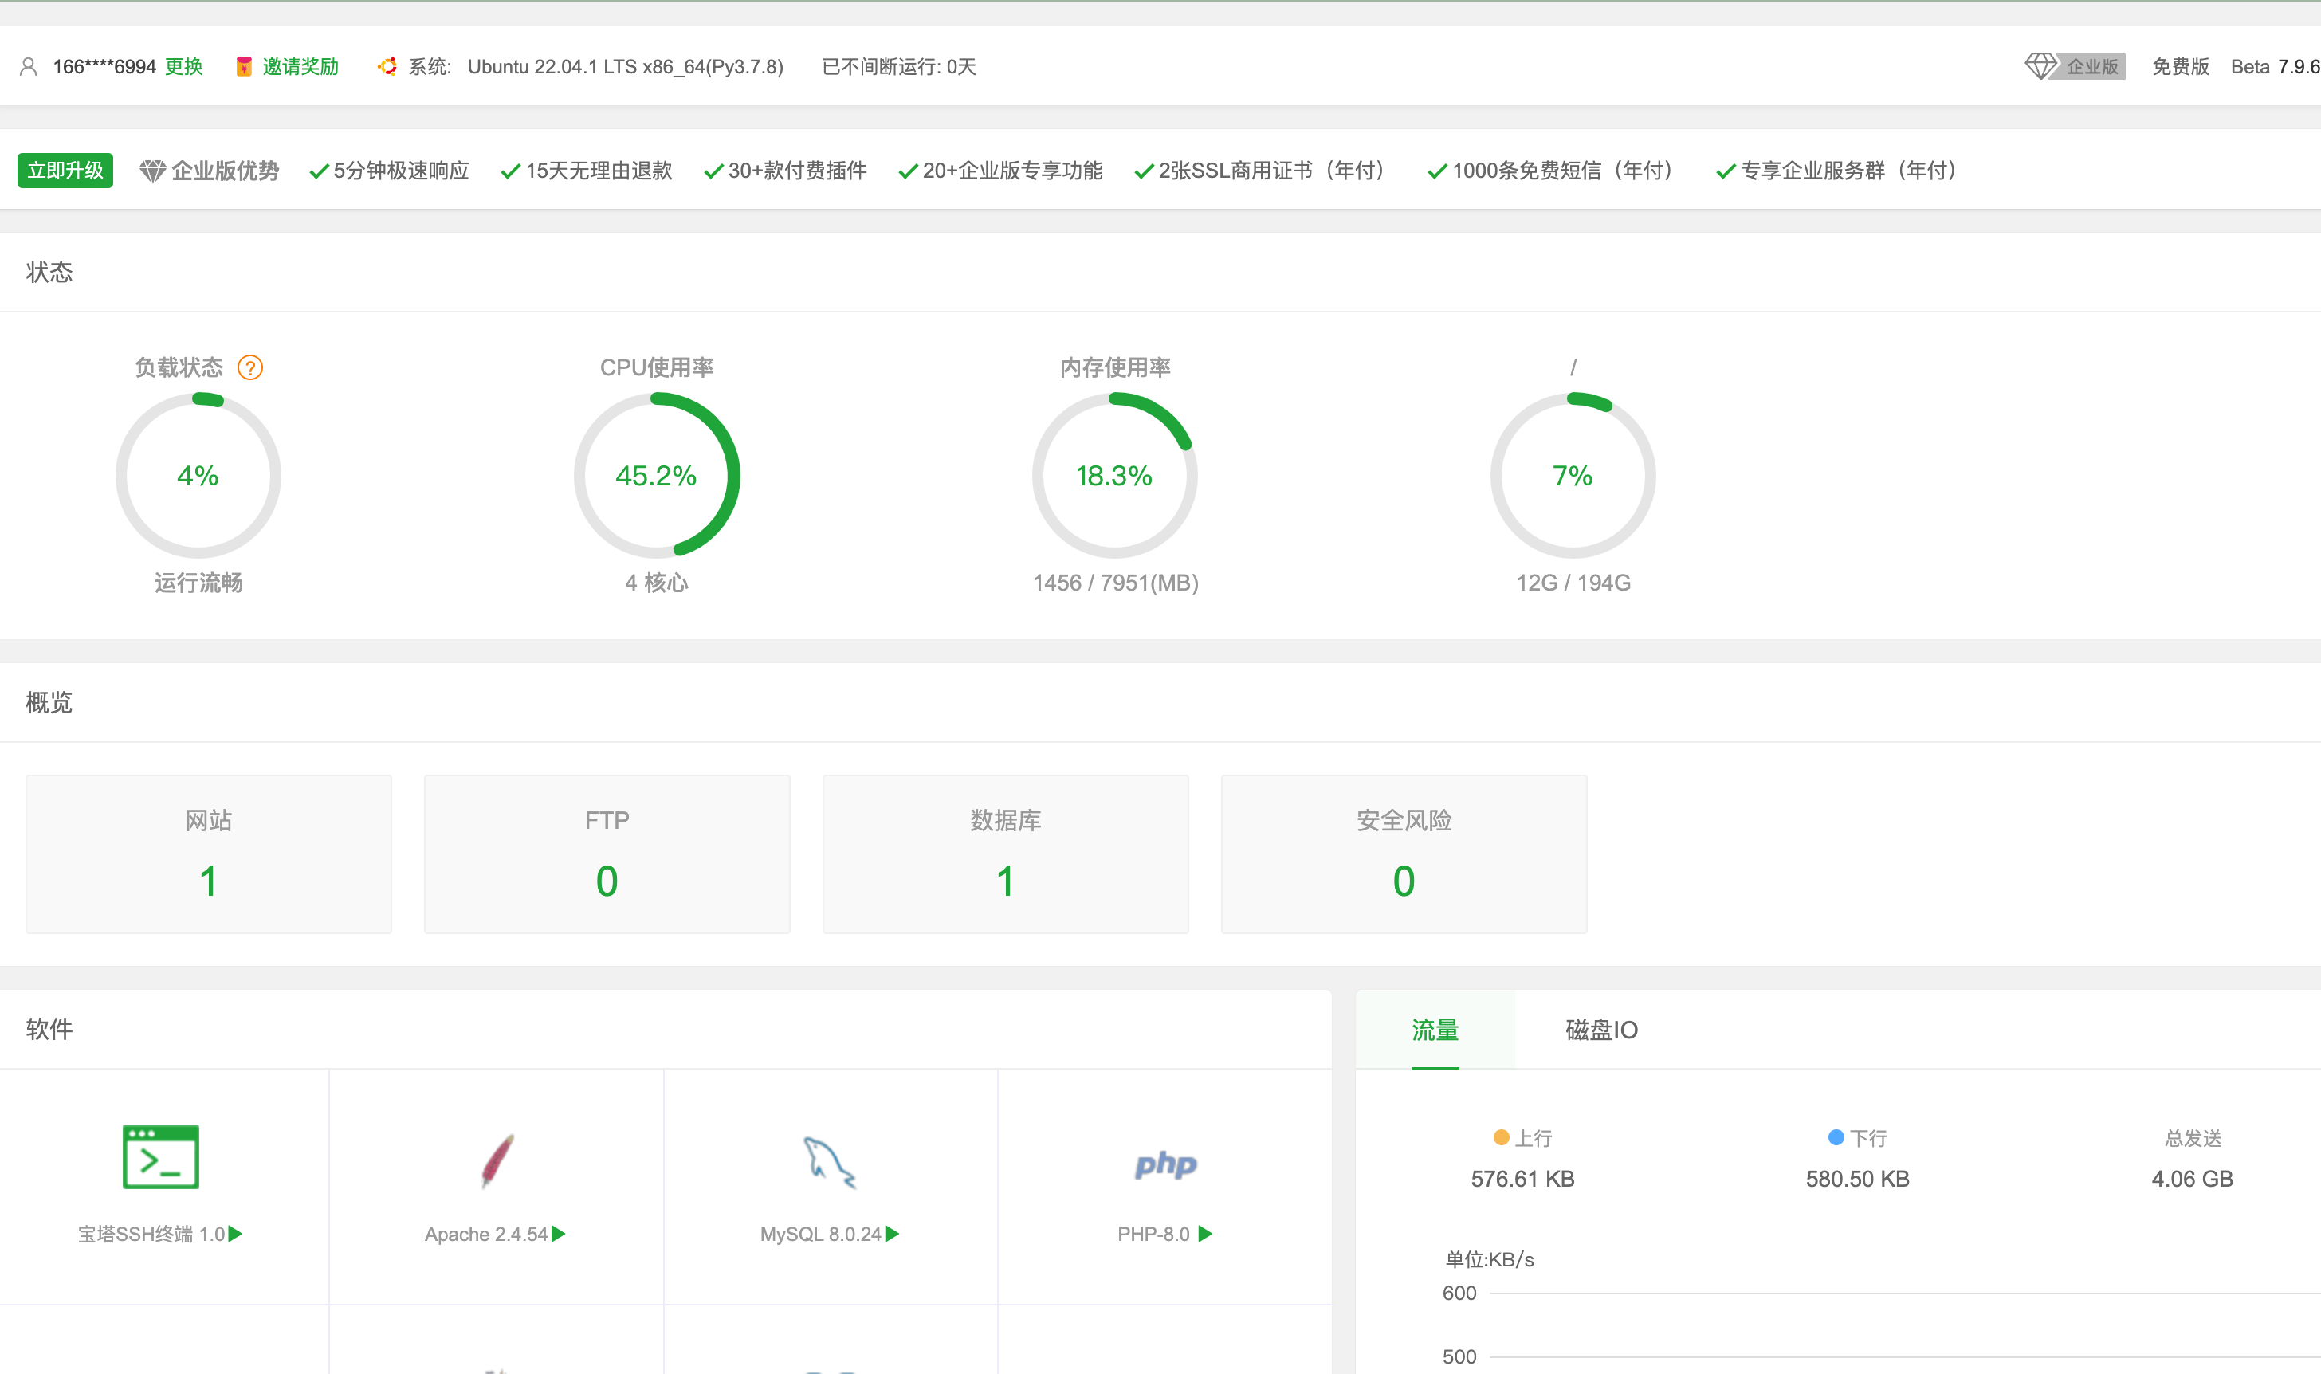Click the play arrow next to Apache 2.4.54

pos(558,1235)
